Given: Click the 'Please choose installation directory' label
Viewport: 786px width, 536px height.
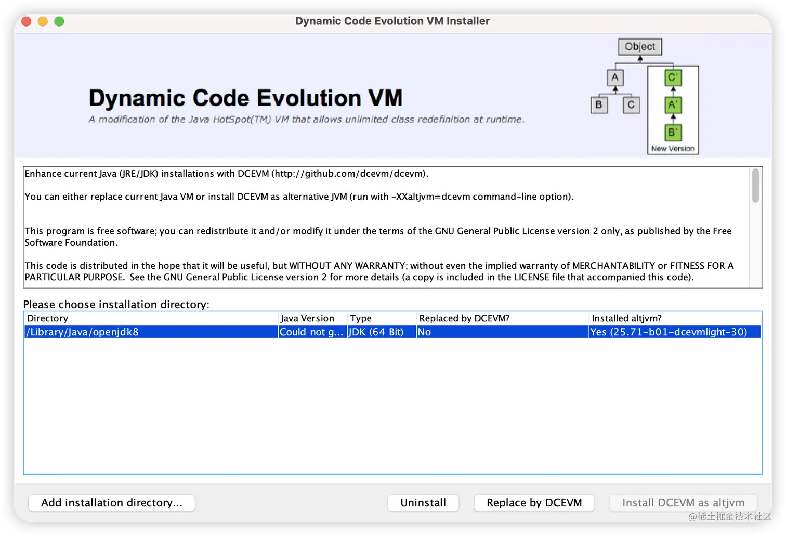Looking at the screenshot, I should (x=116, y=305).
